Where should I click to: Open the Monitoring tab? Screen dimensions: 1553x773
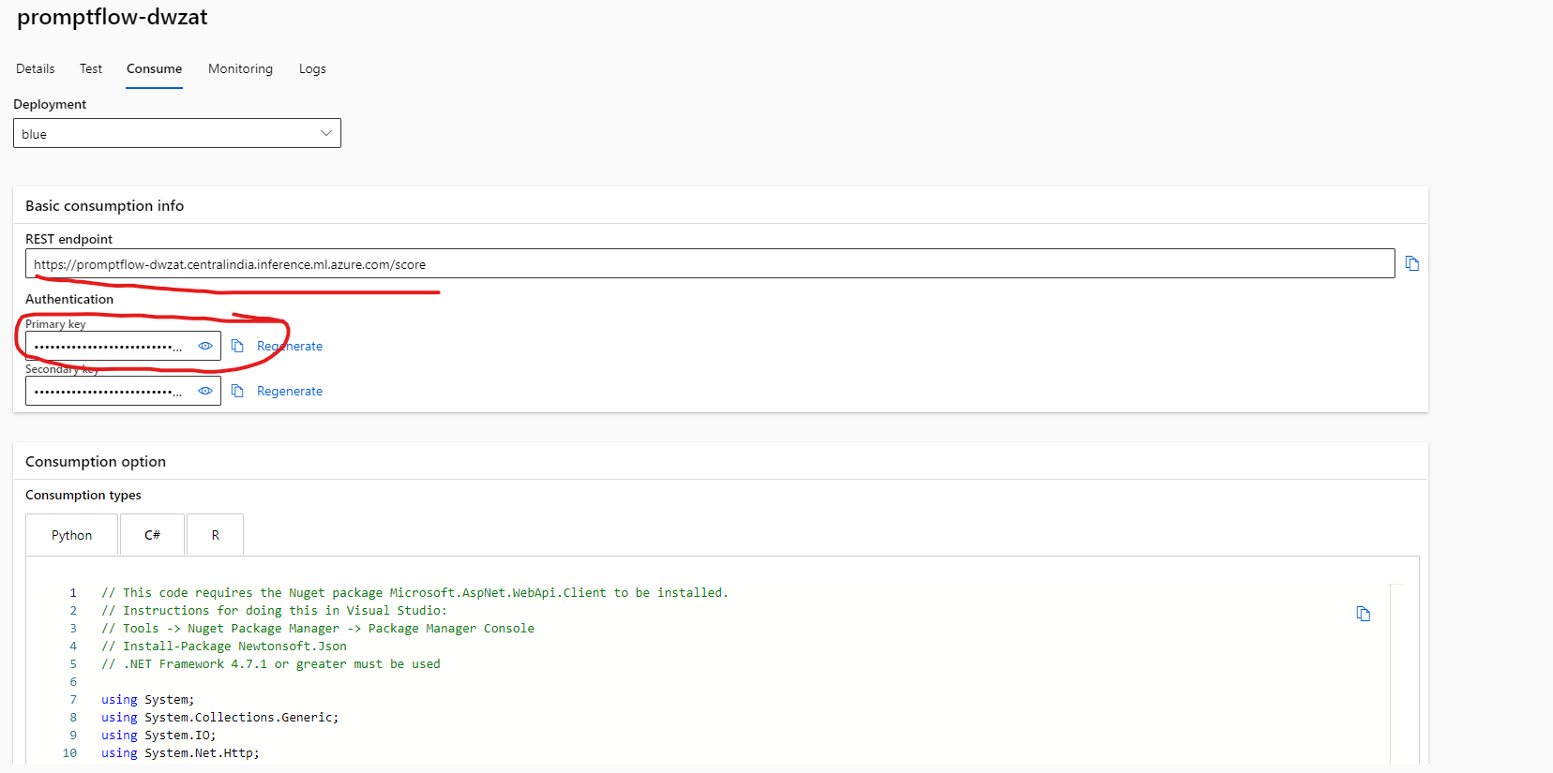click(240, 69)
